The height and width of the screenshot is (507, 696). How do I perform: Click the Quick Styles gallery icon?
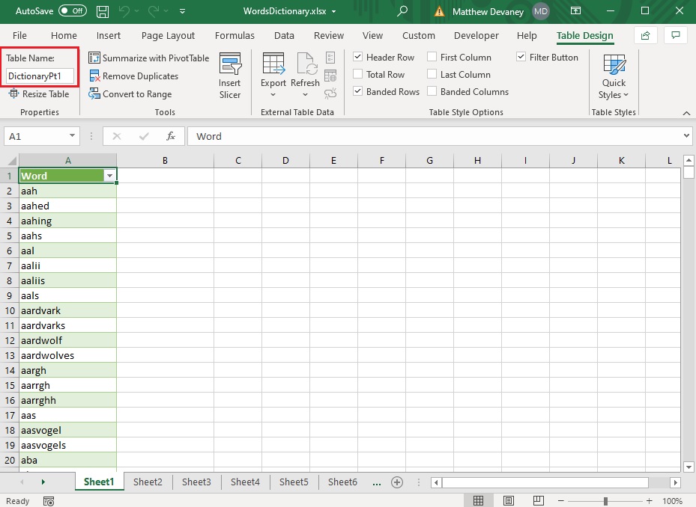(x=614, y=65)
